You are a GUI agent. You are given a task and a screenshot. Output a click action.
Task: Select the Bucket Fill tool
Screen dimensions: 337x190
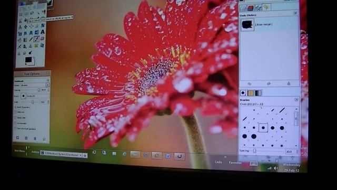click(19, 40)
